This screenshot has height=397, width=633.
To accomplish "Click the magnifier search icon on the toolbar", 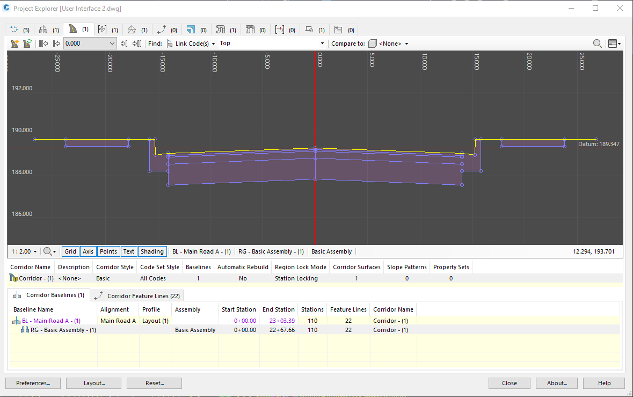I will 596,43.
